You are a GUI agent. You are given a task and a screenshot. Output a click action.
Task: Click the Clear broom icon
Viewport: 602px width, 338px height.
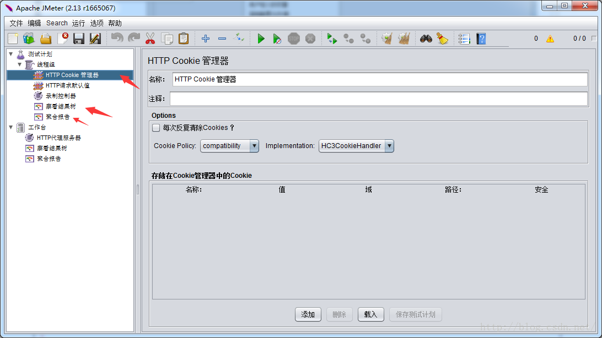[x=387, y=39]
